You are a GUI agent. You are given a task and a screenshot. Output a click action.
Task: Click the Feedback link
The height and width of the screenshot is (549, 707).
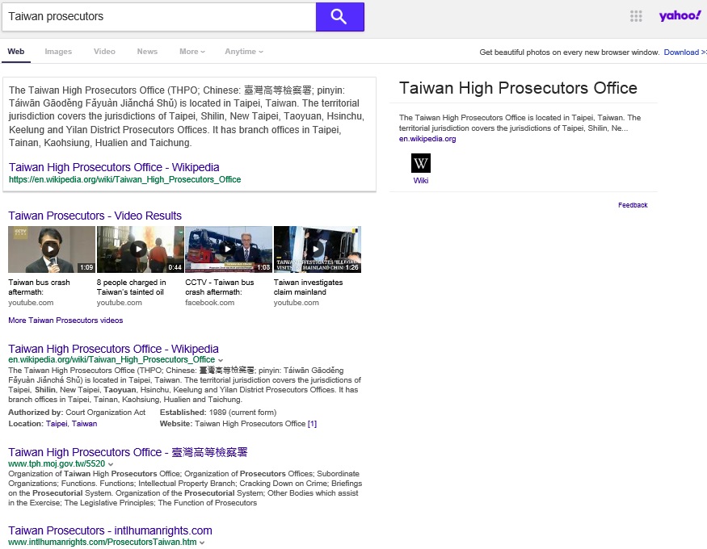pyautogui.click(x=633, y=205)
